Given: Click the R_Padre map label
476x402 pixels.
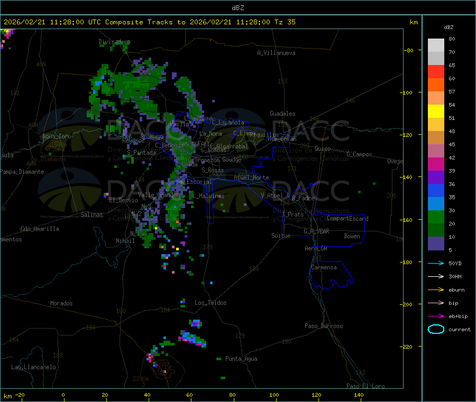Looking at the screenshot, I should [304, 198].
